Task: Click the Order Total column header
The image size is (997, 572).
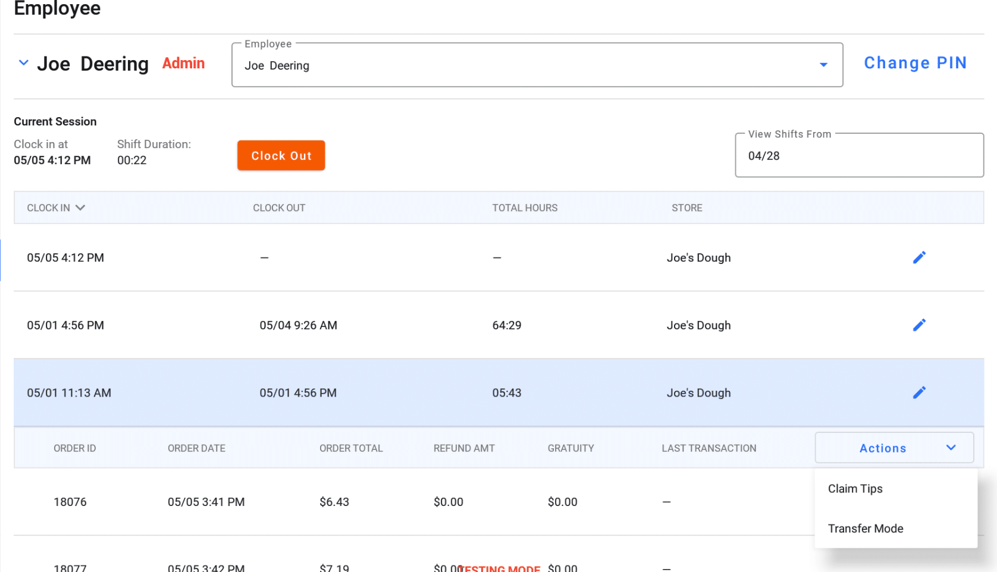Action: pyautogui.click(x=351, y=448)
